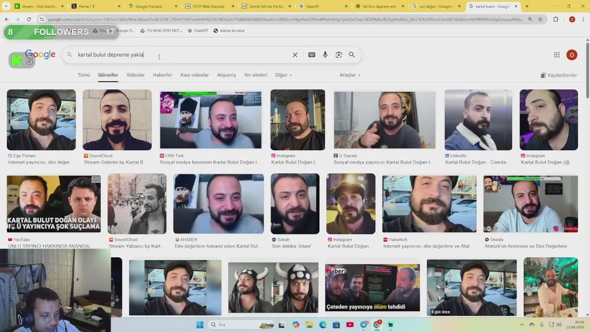Open the İz Gazete image result
590x332 pixels.
click(384, 120)
